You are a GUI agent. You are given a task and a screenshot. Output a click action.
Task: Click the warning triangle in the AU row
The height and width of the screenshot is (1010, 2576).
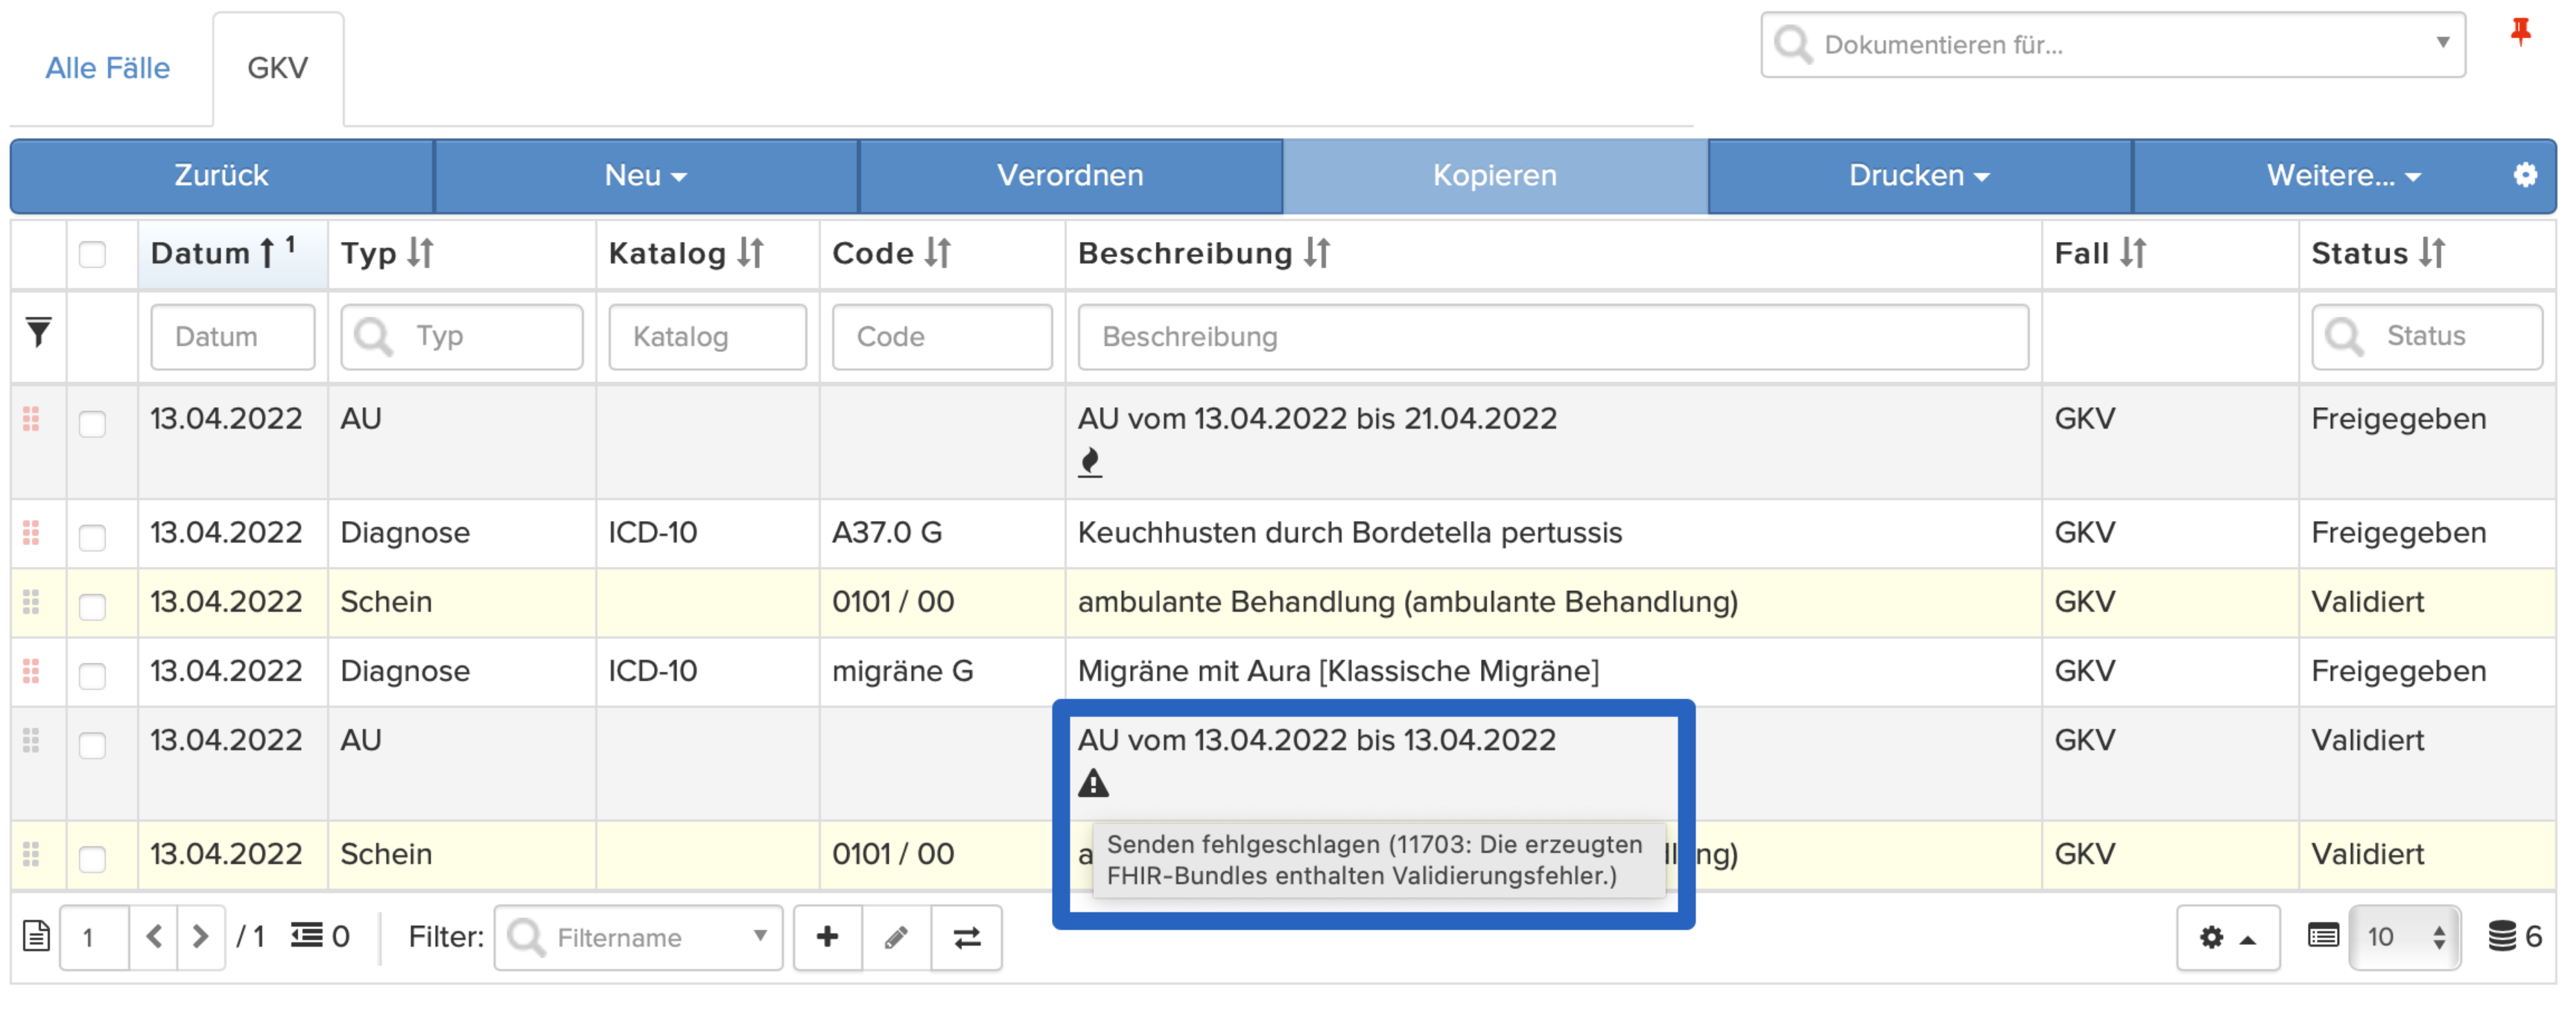click(x=1093, y=783)
